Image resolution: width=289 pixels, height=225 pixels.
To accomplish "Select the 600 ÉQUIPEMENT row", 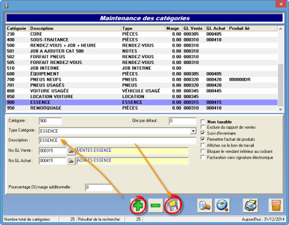I will click(142, 74).
